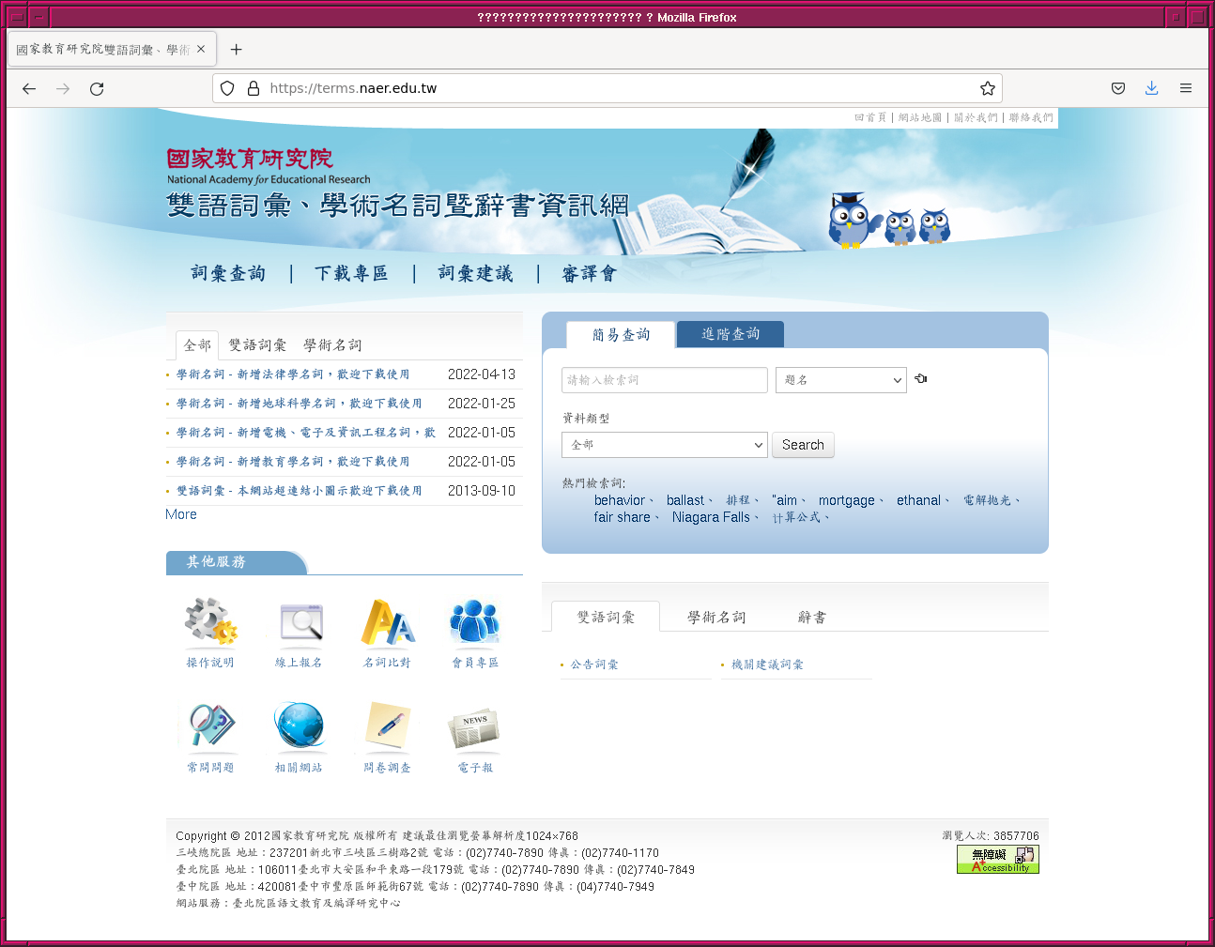
Task: Click the 線上報名 magnifier window icon
Action: tap(300, 622)
